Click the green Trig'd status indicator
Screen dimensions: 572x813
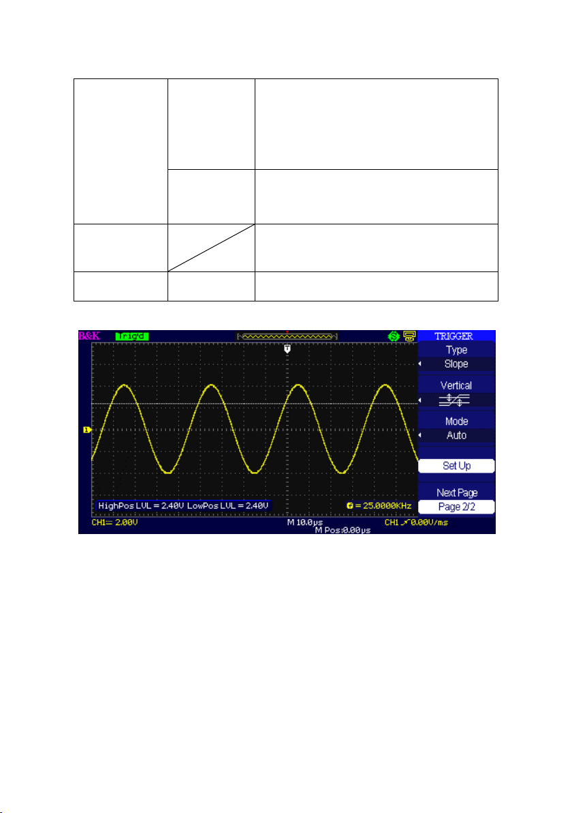(132, 336)
